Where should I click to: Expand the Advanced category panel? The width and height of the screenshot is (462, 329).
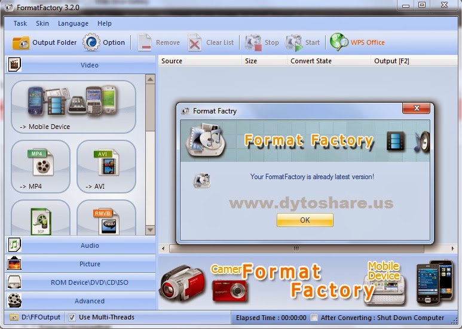click(x=80, y=301)
